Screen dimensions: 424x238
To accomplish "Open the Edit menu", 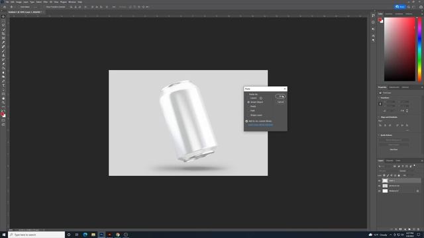I will [12, 2].
